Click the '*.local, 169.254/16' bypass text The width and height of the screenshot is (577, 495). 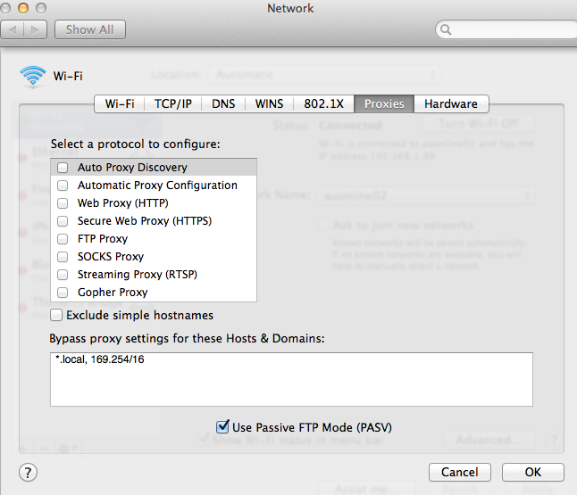coord(100,359)
